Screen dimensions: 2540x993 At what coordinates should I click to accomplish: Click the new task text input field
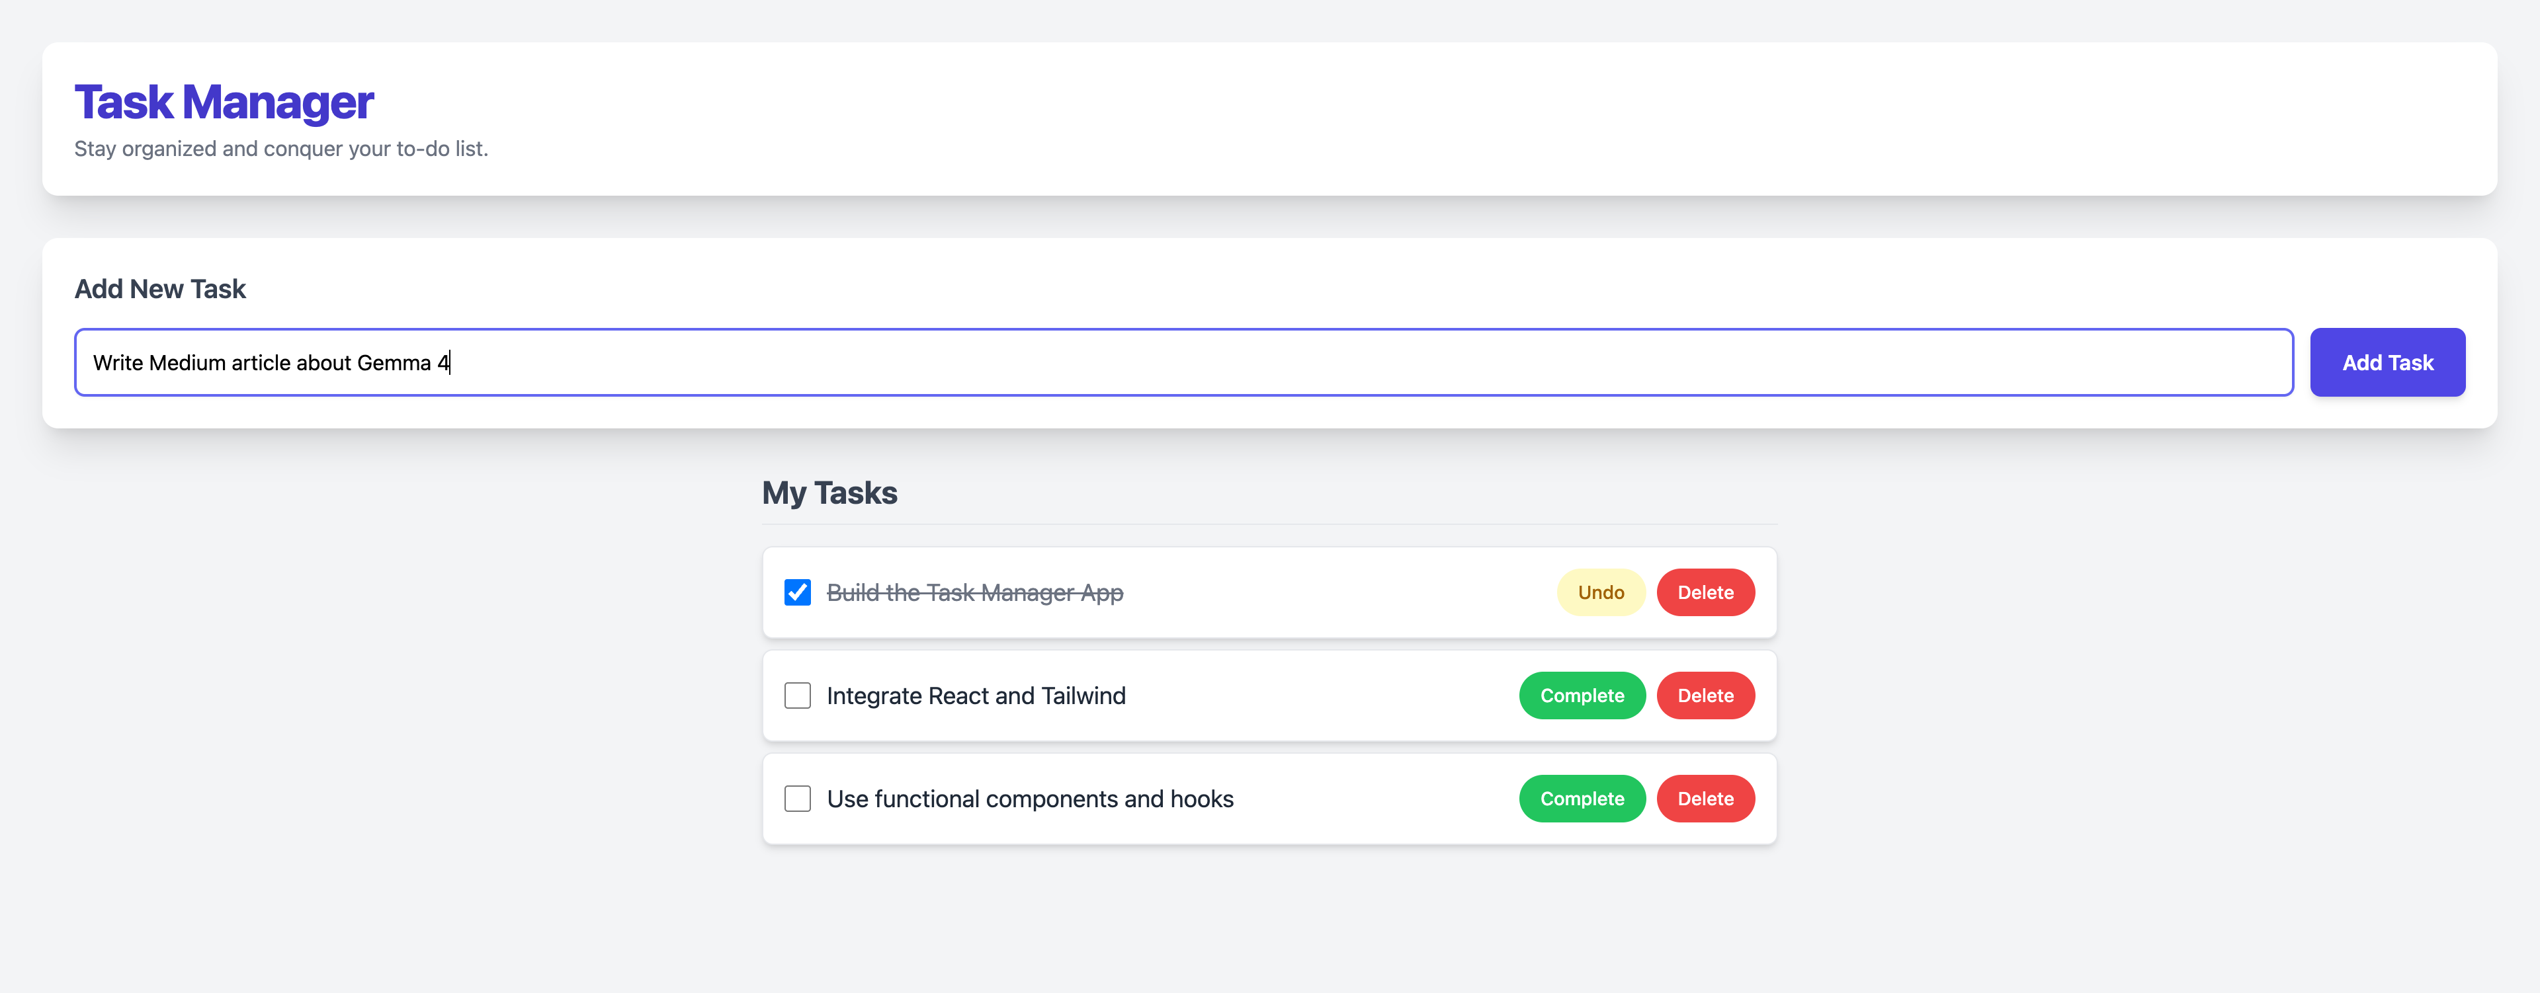pyautogui.click(x=1183, y=362)
